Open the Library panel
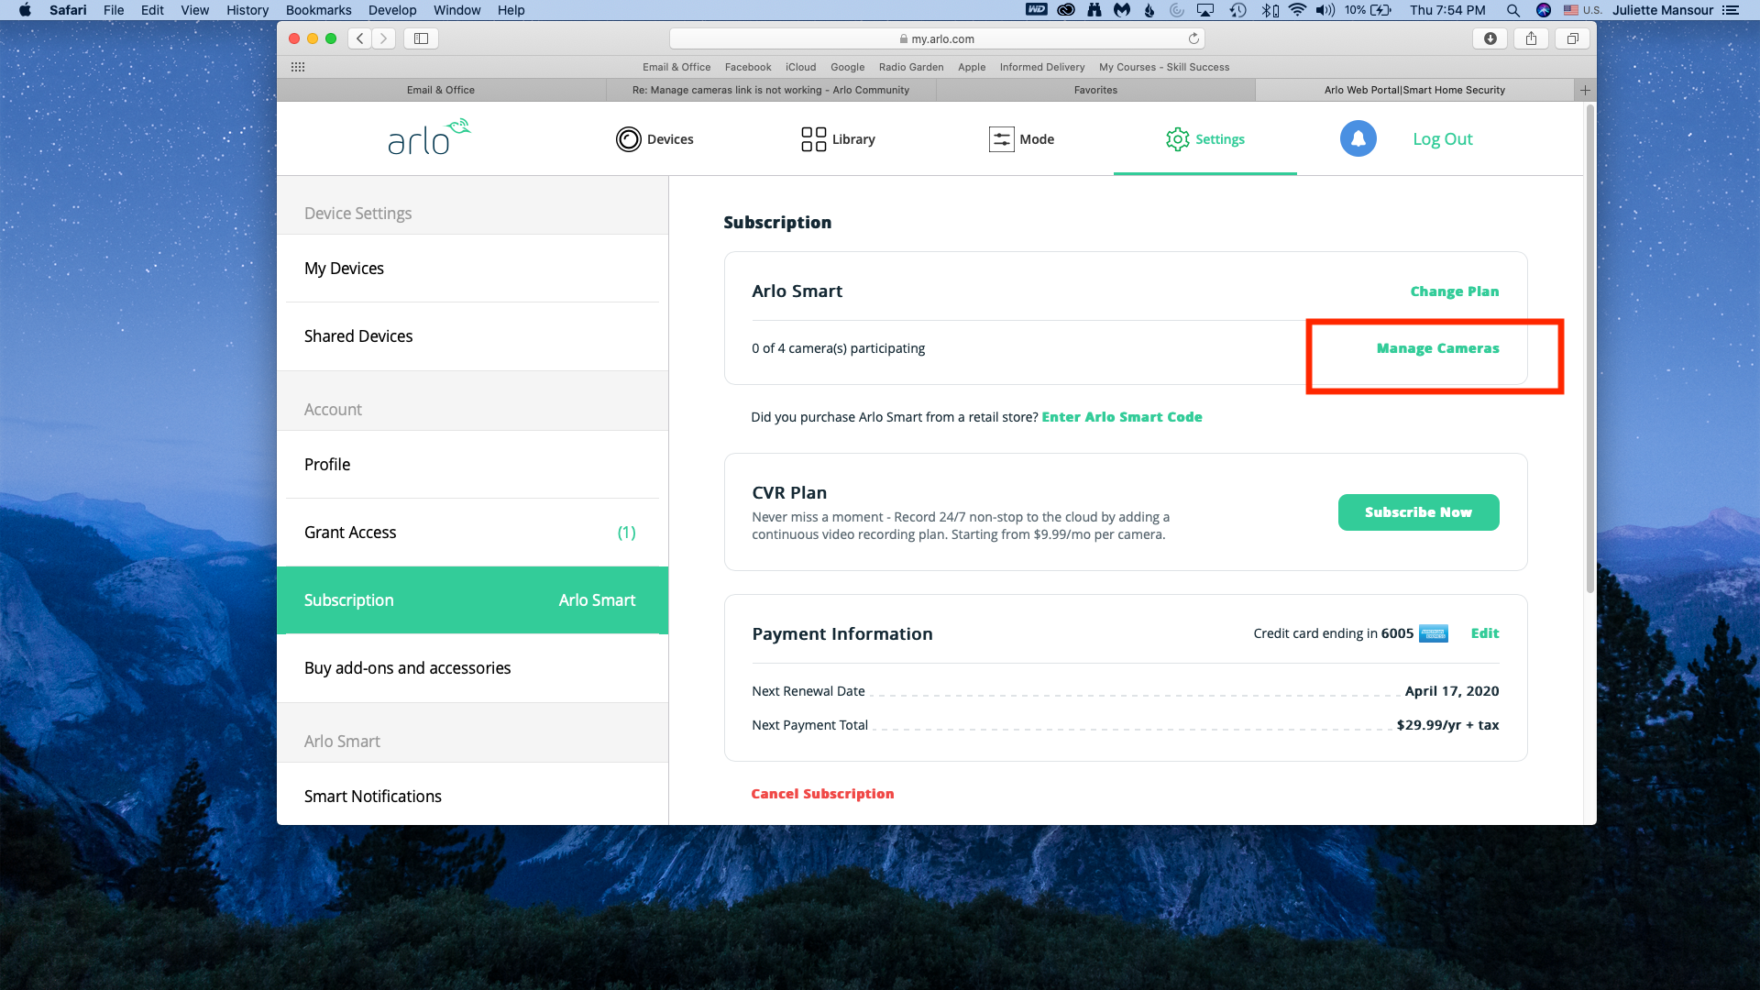Image resolution: width=1760 pixels, height=990 pixels. click(x=838, y=137)
